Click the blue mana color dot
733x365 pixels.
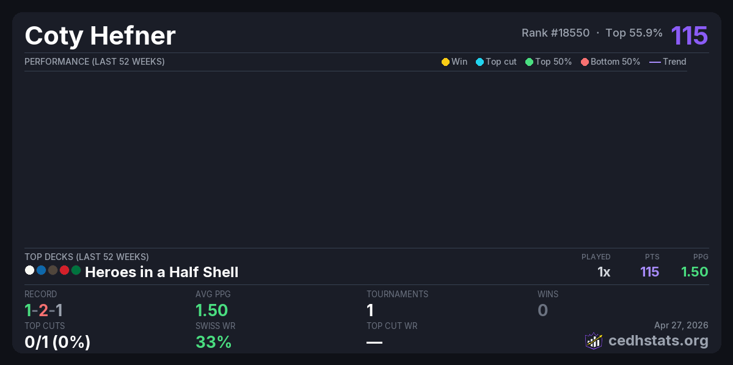pos(41,270)
